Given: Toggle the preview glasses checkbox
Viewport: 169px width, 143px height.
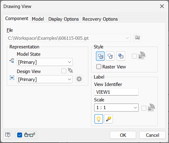Looking at the screenshot, I should [x=20, y=135].
